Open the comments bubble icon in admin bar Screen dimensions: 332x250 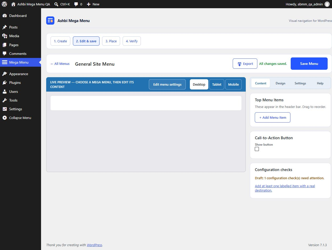click(76, 4)
